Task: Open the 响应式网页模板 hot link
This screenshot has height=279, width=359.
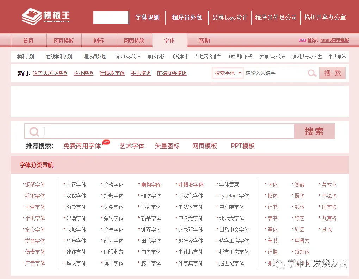Action: pos(50,73)
